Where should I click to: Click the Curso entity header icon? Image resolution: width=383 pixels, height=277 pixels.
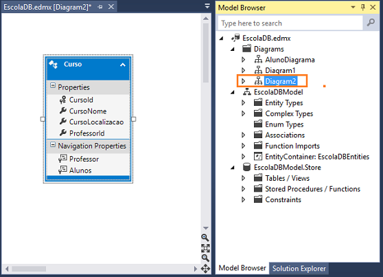(x=54, y=65)
